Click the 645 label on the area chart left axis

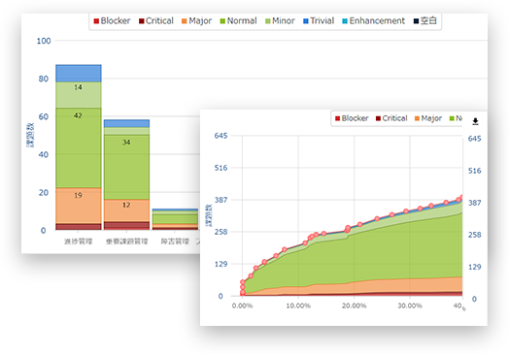(x=221, y=136)
